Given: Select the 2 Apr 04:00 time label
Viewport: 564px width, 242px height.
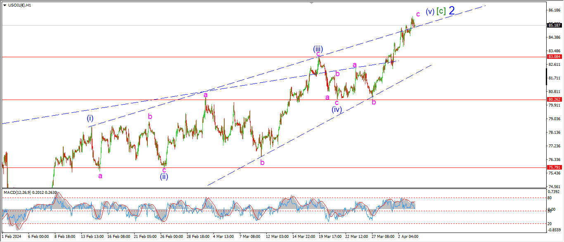Looking at the screenshot, I should point(408,237).
